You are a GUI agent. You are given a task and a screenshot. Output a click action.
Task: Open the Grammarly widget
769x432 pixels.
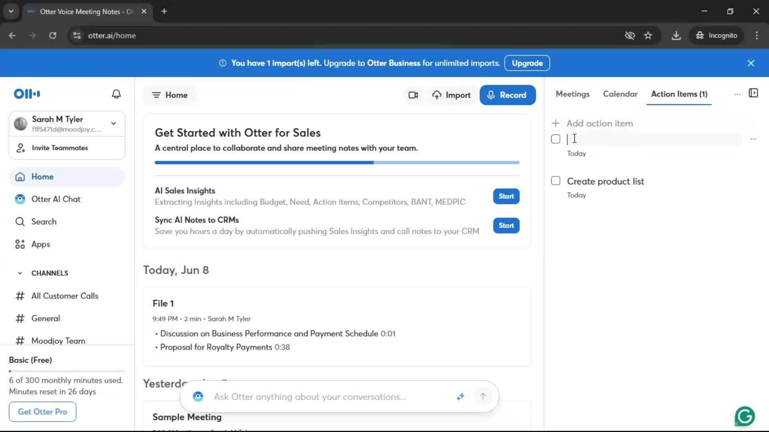[745, 416]
